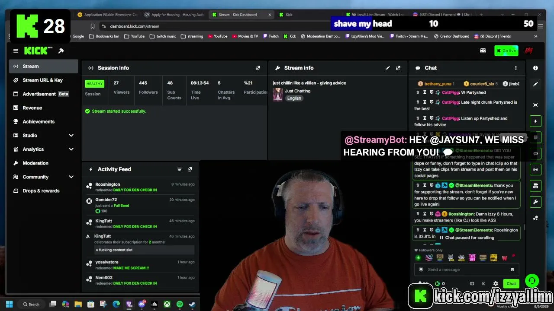Image resolution: width=554 pixels, height=311 pixels.
Task: Open the Stream sidebar page
Action: point(43,67)
